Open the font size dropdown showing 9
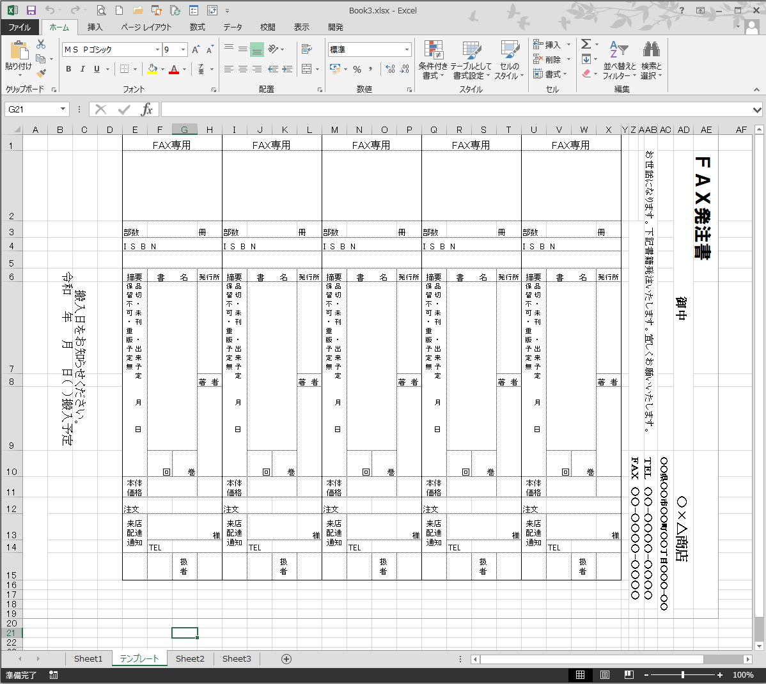 (x=184, y=49)
